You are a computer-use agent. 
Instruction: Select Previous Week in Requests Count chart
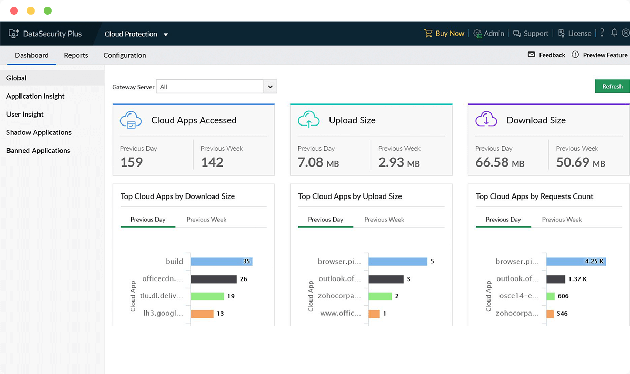pyautogui.click(x=562, y=220)
